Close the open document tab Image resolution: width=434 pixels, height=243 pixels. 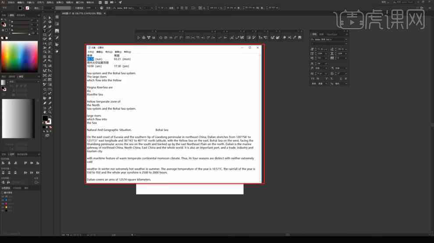pyautogui.click(x=105, y=13)
